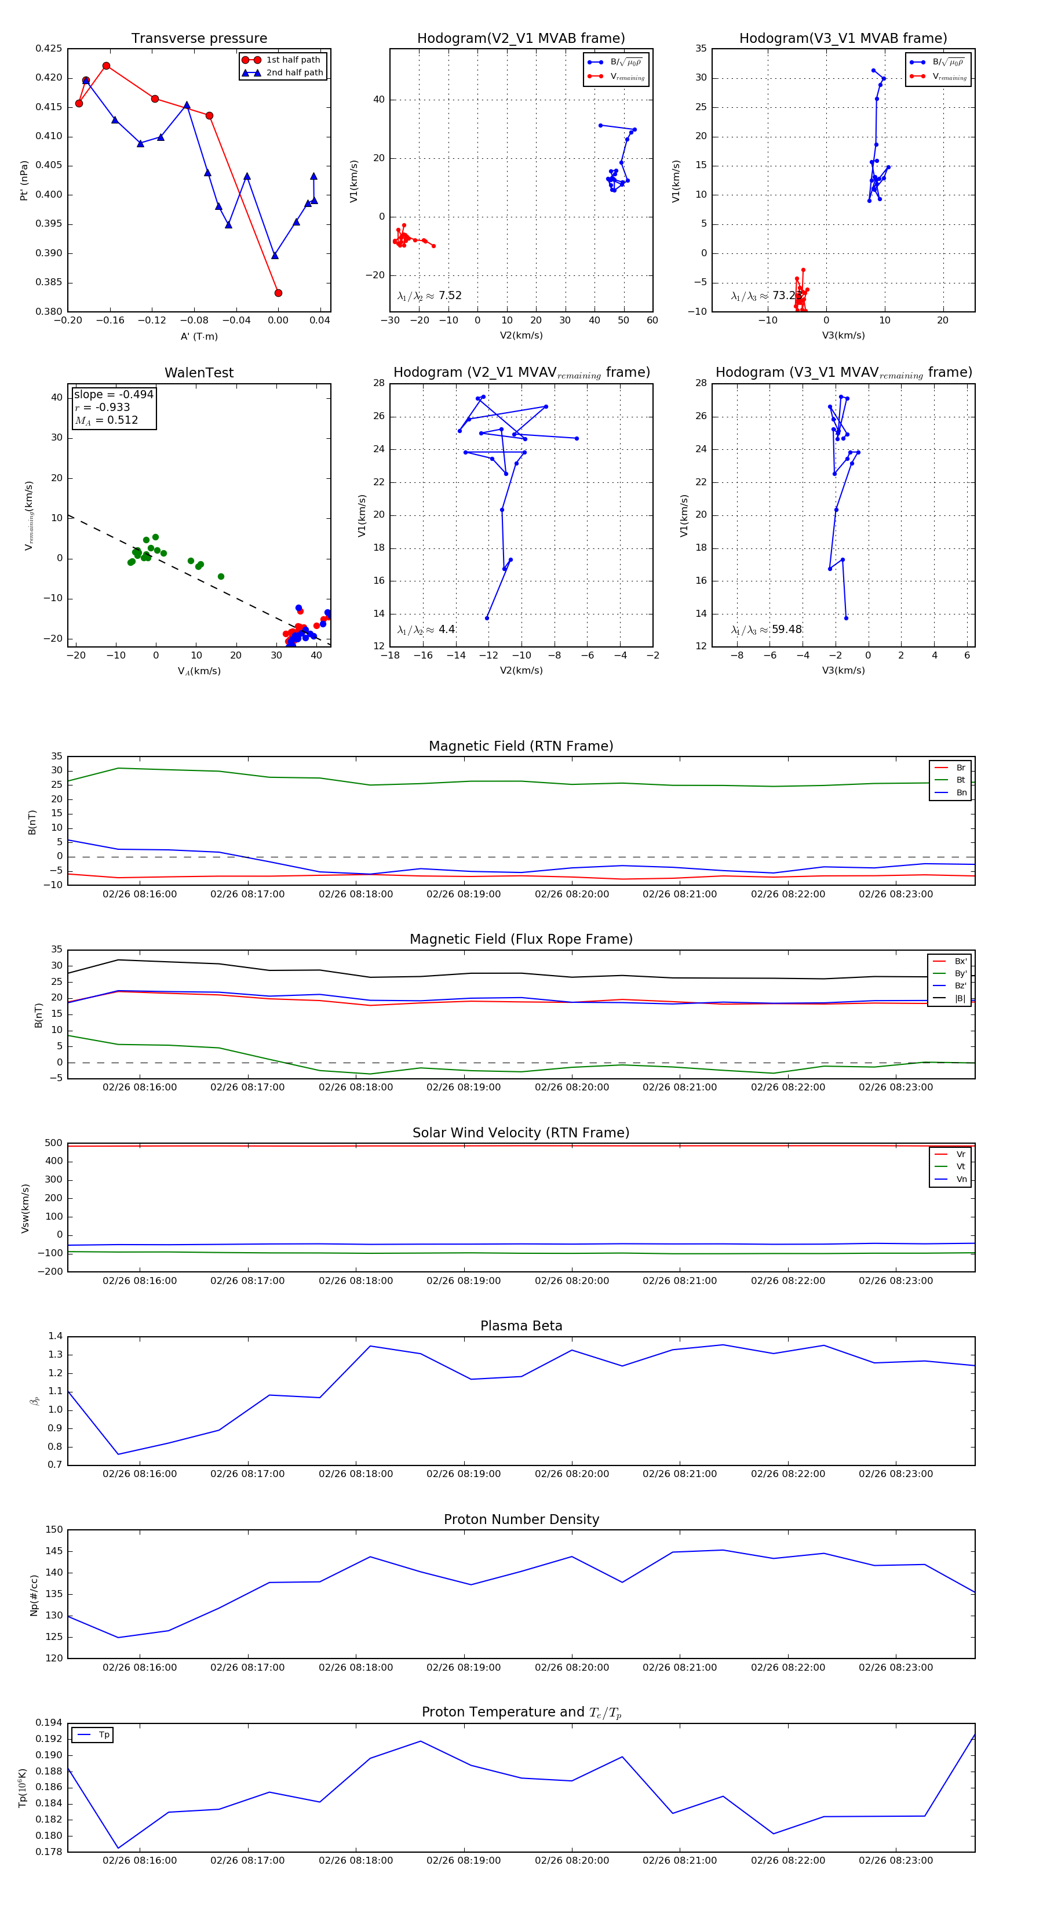The width and height of the screenshot is (1043, 1913).
Task: Click the 'M_A = 0.512' annotation
Action: (x=106, y=420)
